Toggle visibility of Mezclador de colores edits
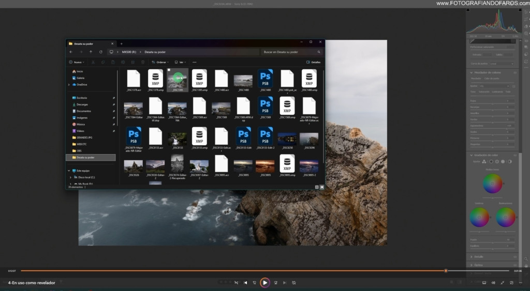530x291 pixels. [x=515, y=72]
